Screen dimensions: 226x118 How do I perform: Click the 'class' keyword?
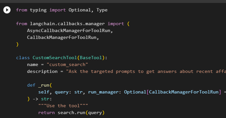pyautogui.click(x=23, y=58)
